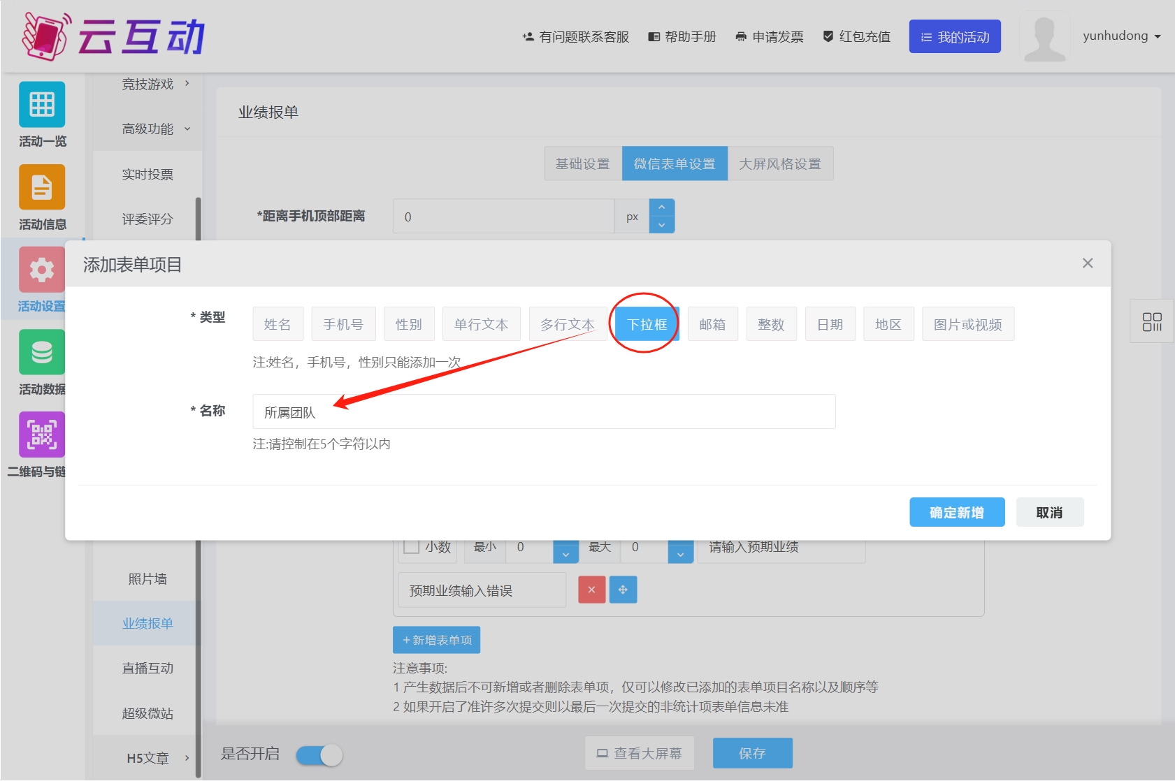Viewport: 1175px width, 781px height.
Task: Select 直播互动 in the sidebar
Action: (147, 668)
